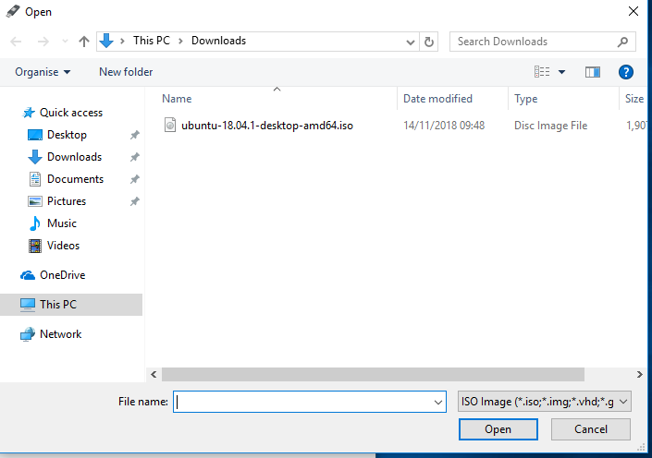Open Videos in the sidebar
This screenshot has height=458, width=652.
pos(63,246)
